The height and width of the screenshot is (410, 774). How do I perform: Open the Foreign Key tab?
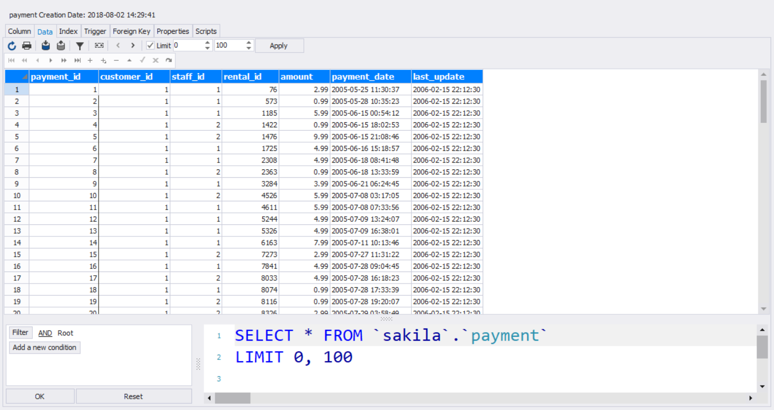coord(131,31)
